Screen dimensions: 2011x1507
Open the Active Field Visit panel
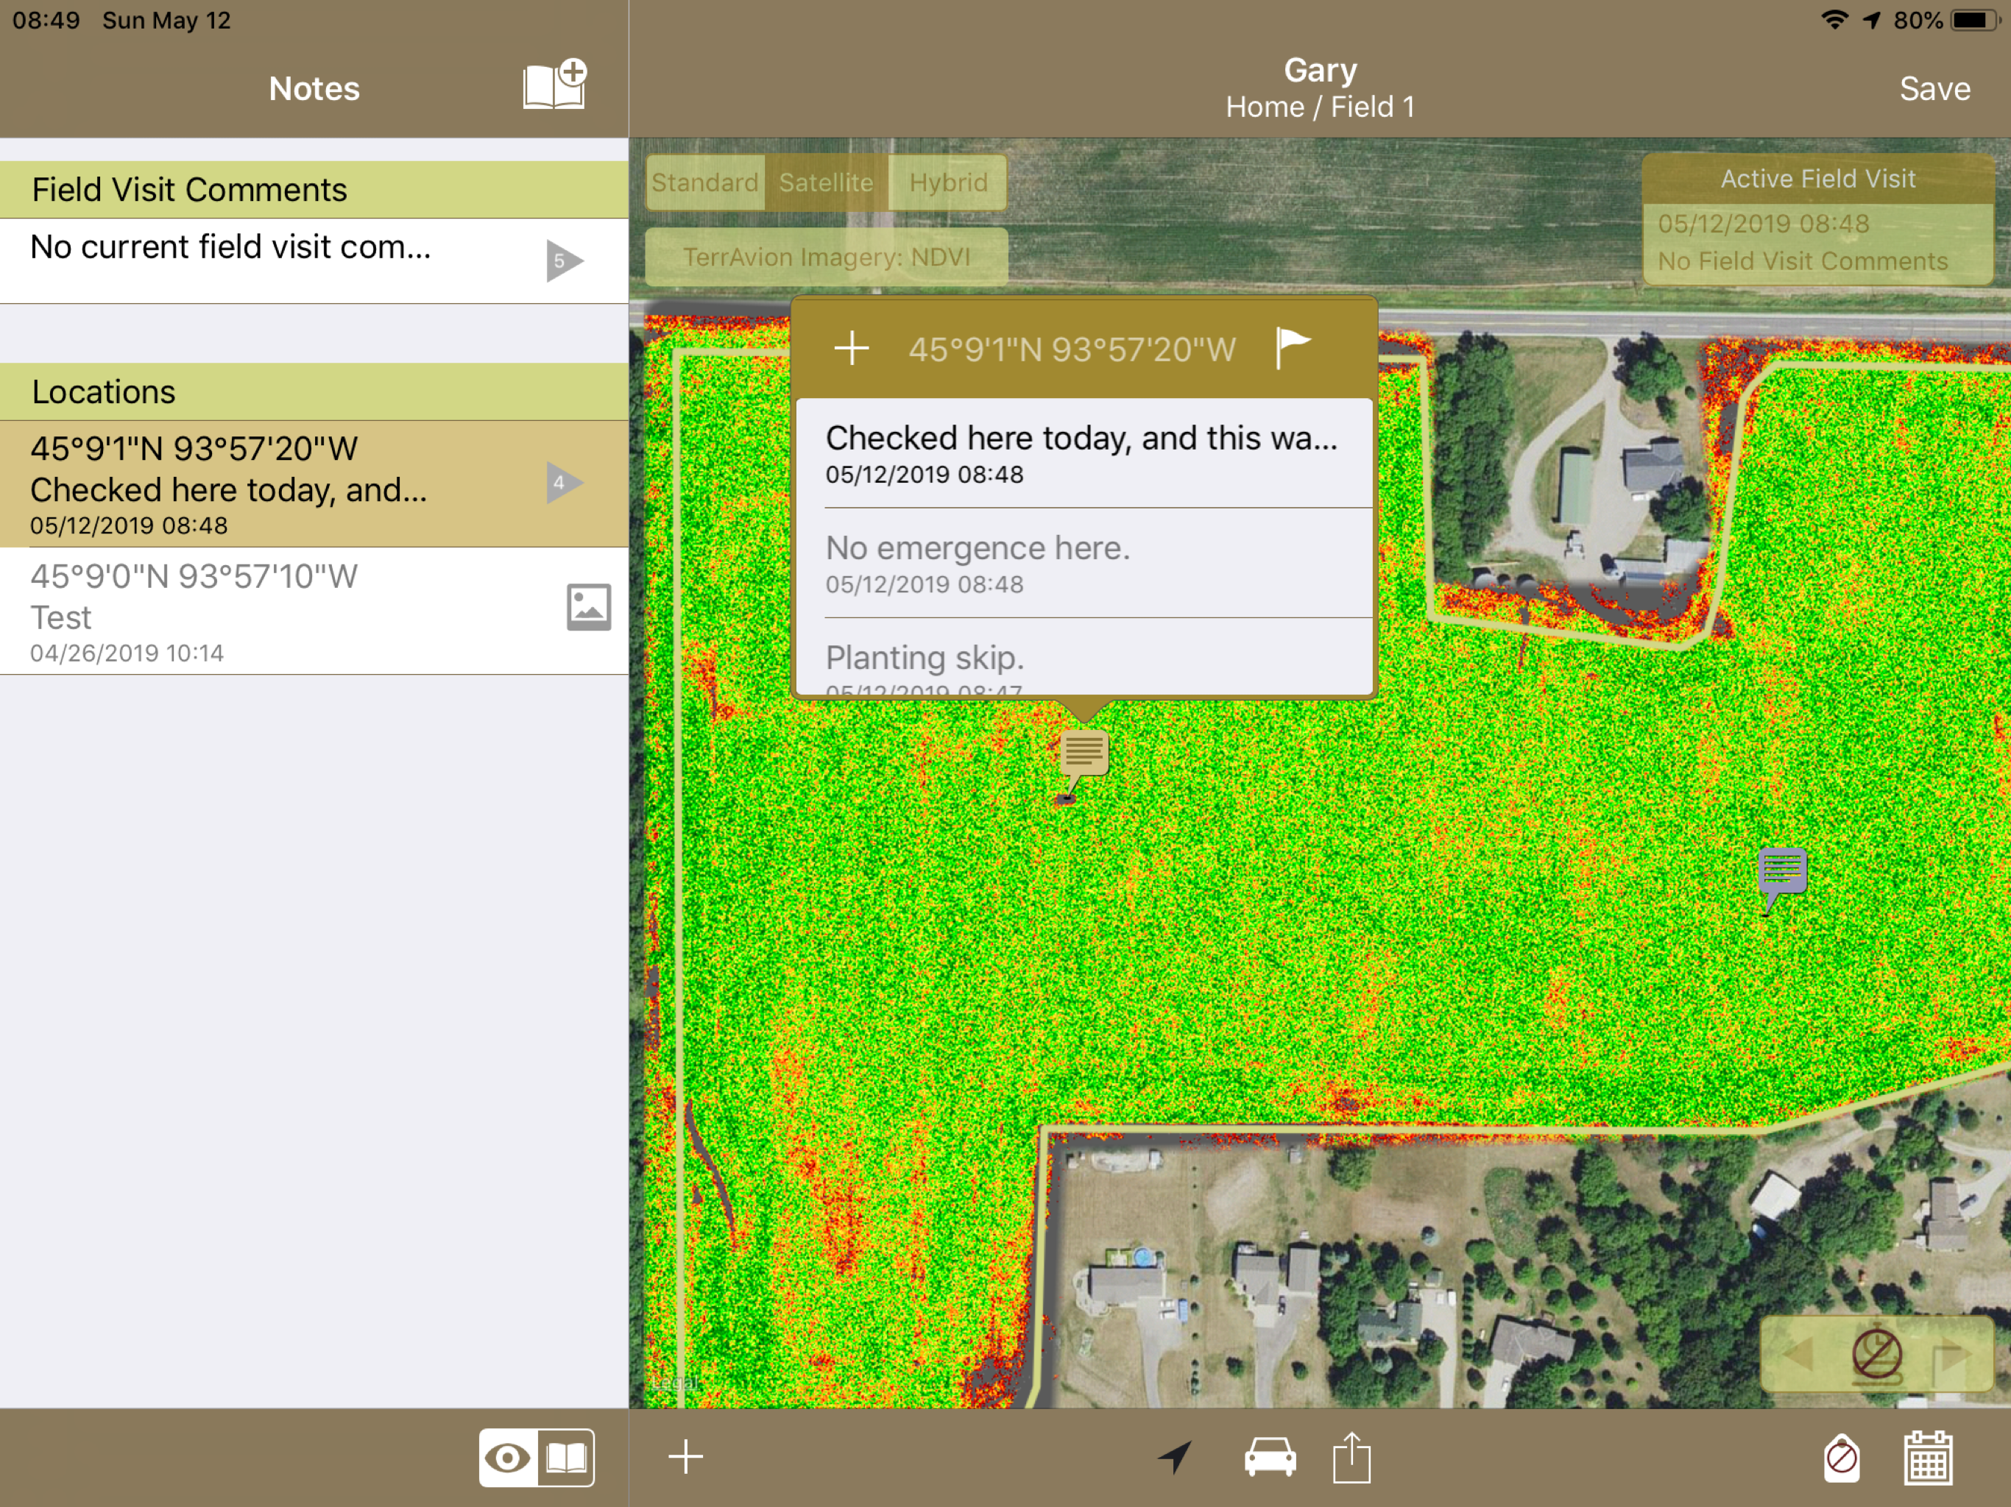pos(1817,221)
